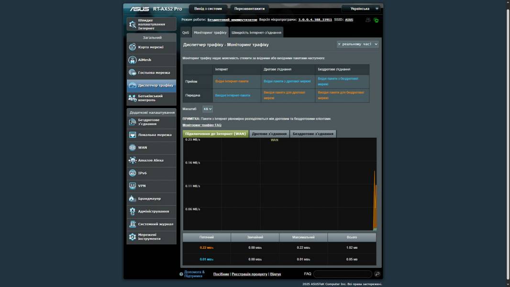Click the FAQ search magnifier icon
This screenshot has width=510, height=287.
tap(377, 274)
